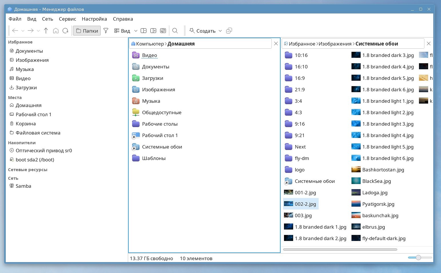Select the Next folder icon

click(x=289, y=147)
